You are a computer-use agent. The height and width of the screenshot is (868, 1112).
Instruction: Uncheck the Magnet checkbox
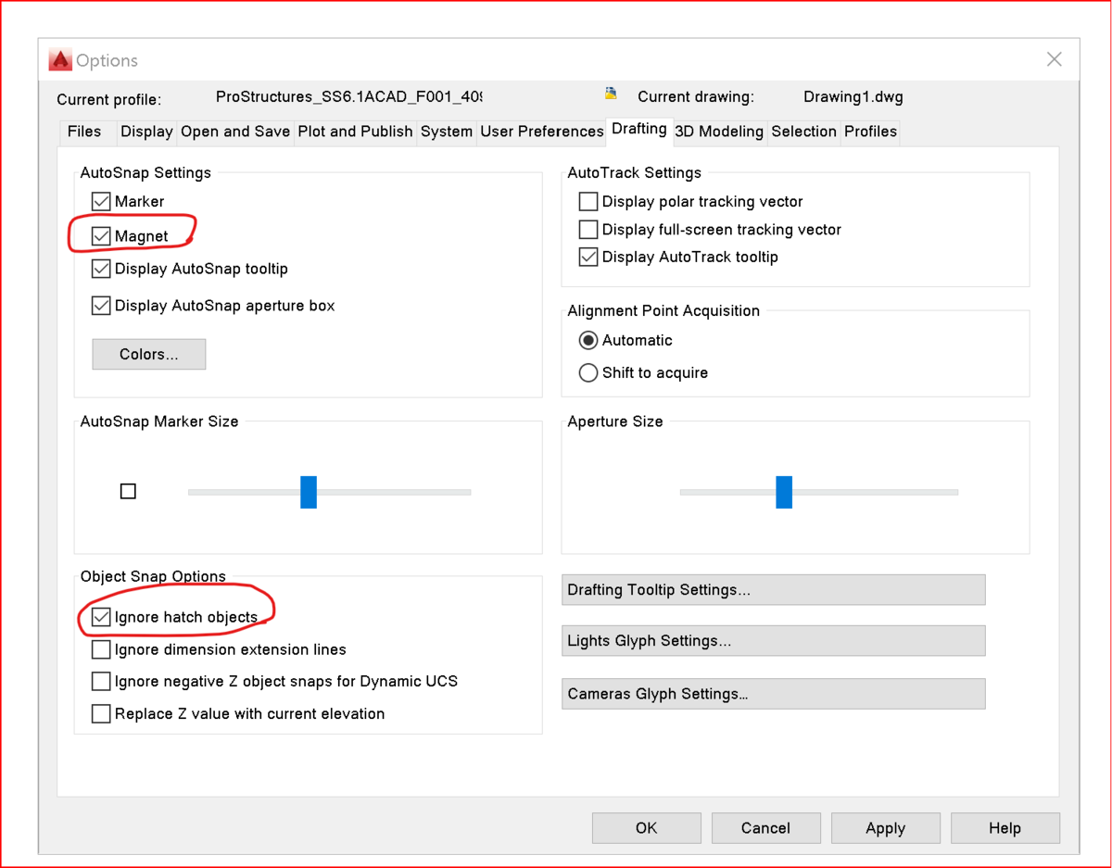point(101,236)
